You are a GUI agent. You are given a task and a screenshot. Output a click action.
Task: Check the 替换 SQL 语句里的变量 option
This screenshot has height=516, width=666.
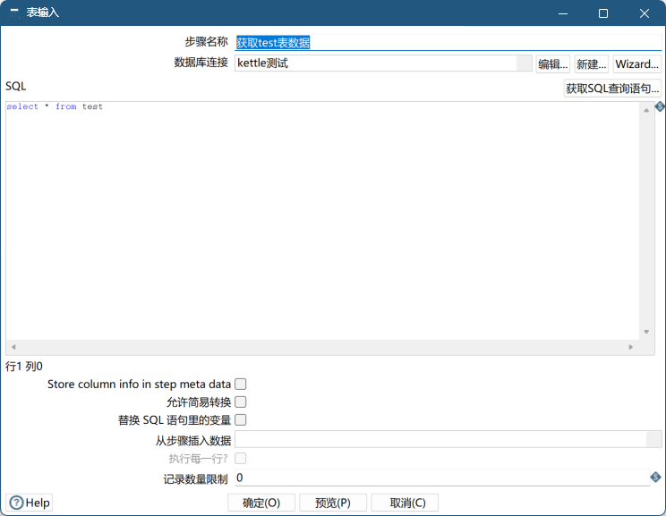240,419
